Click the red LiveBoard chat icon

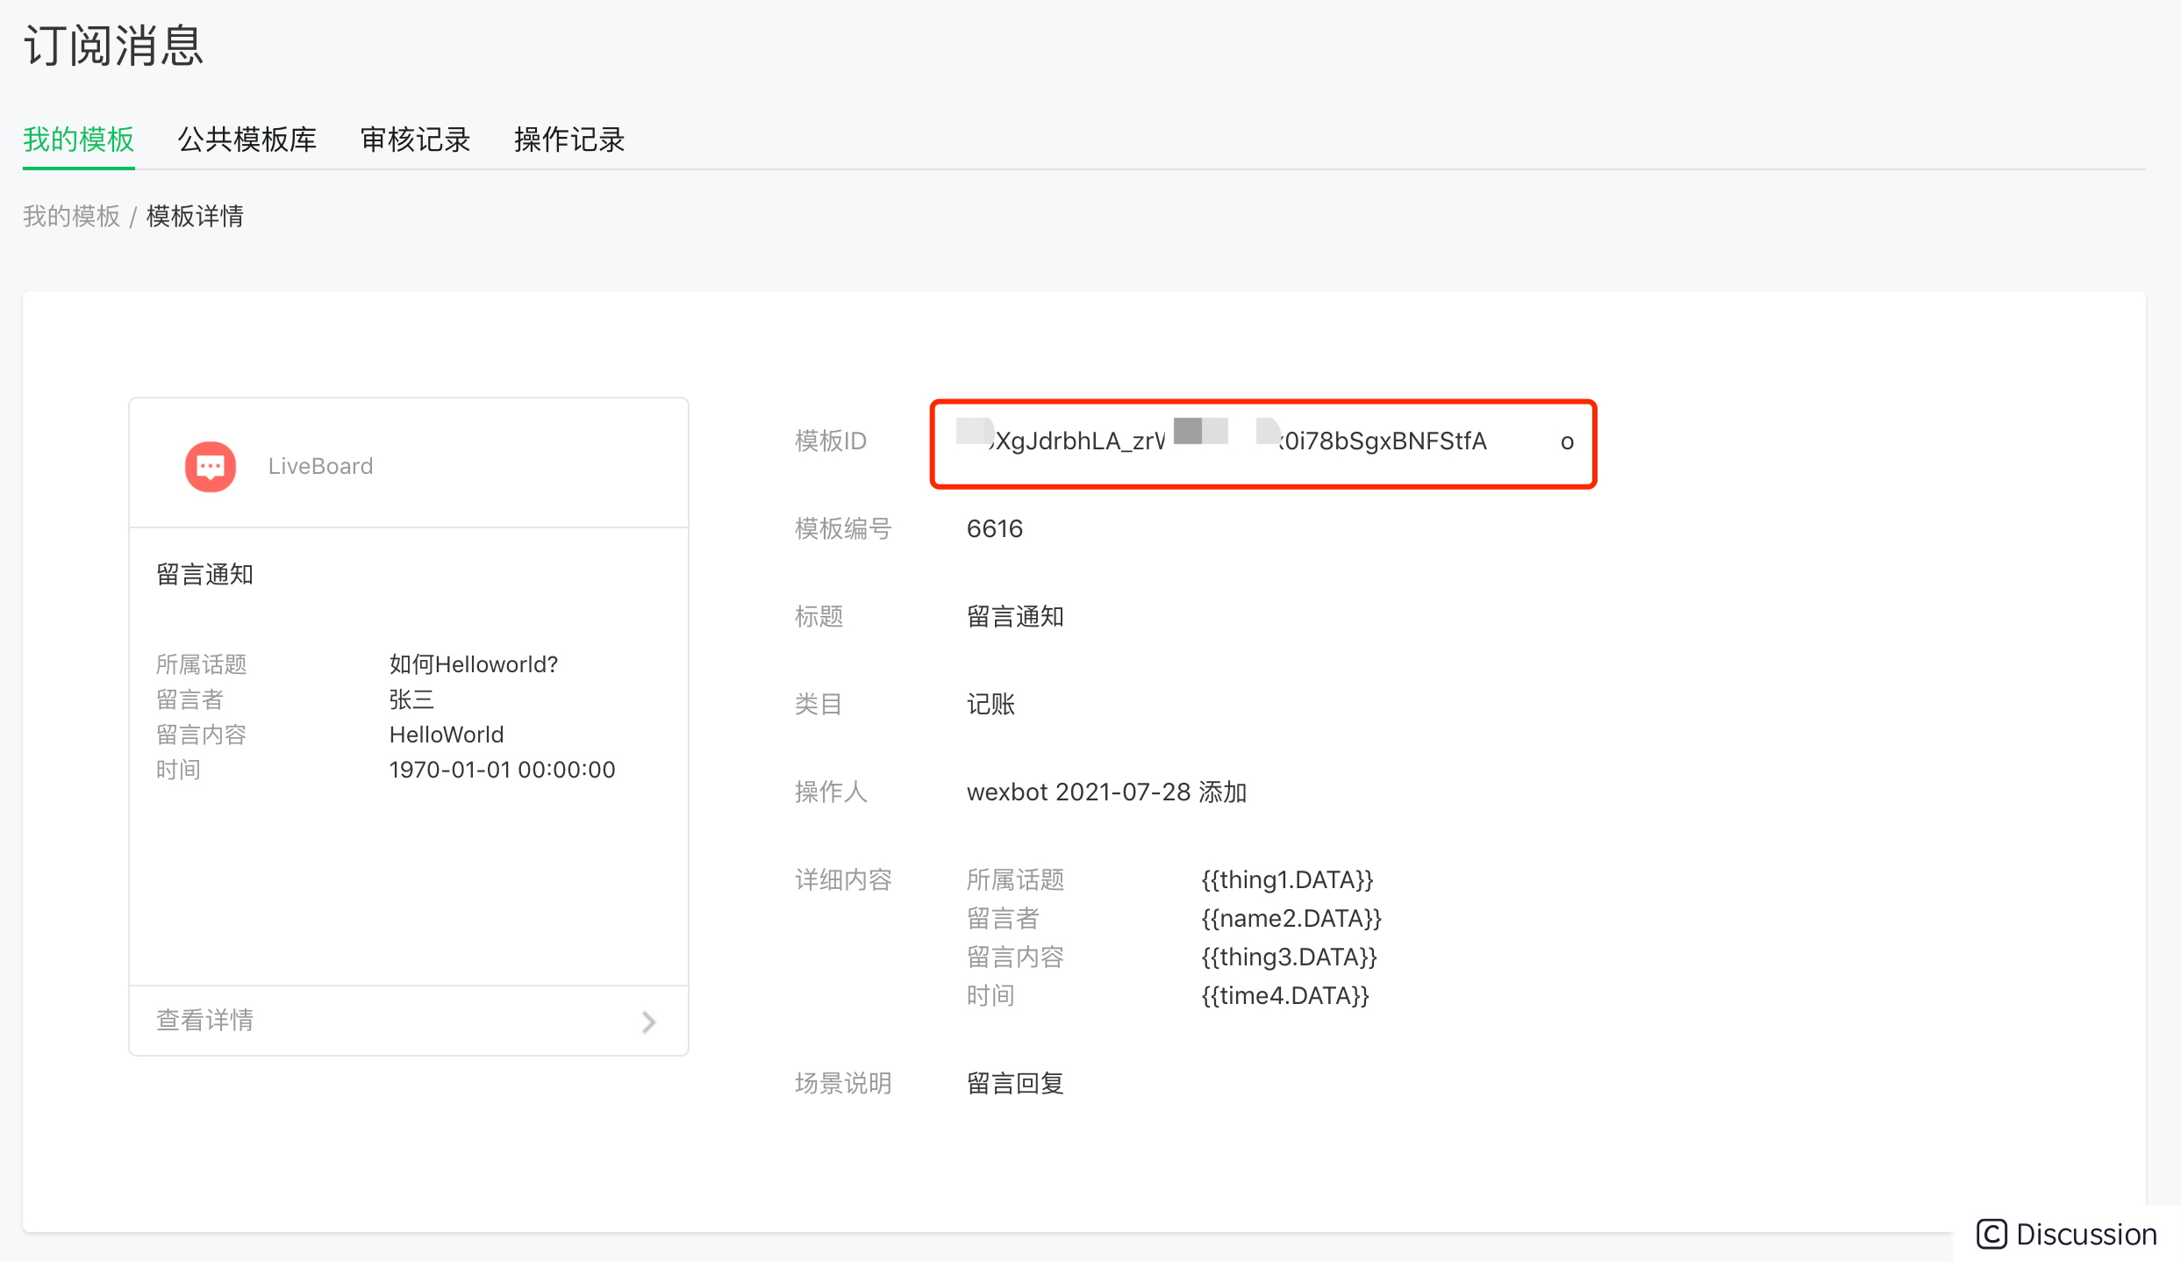tap(211, 466)
